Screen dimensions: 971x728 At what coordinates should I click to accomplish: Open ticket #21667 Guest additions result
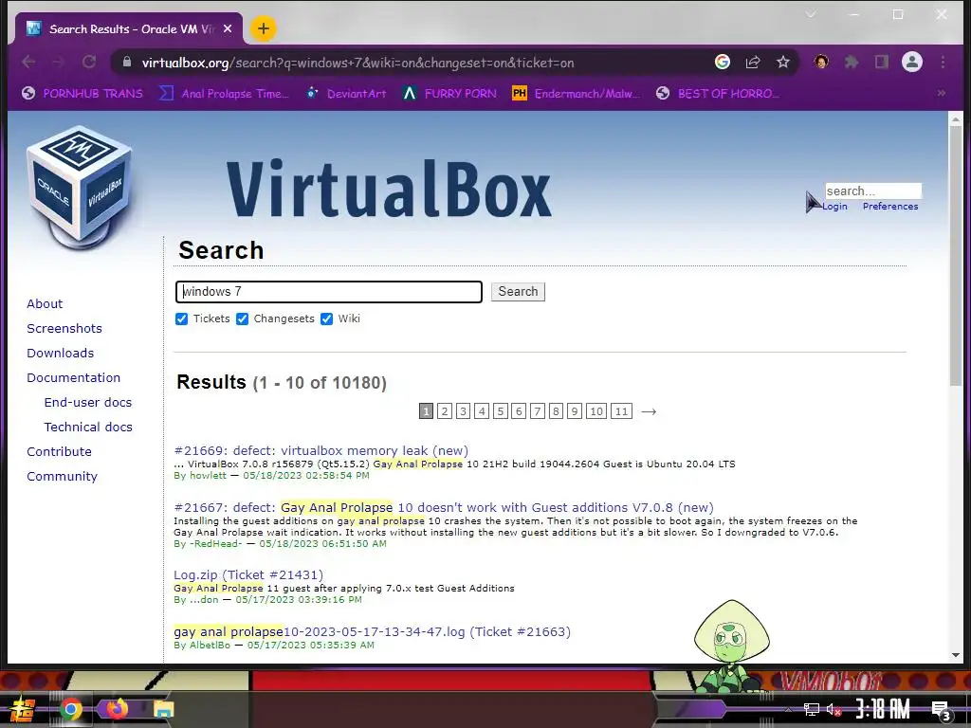pos(444,508)
